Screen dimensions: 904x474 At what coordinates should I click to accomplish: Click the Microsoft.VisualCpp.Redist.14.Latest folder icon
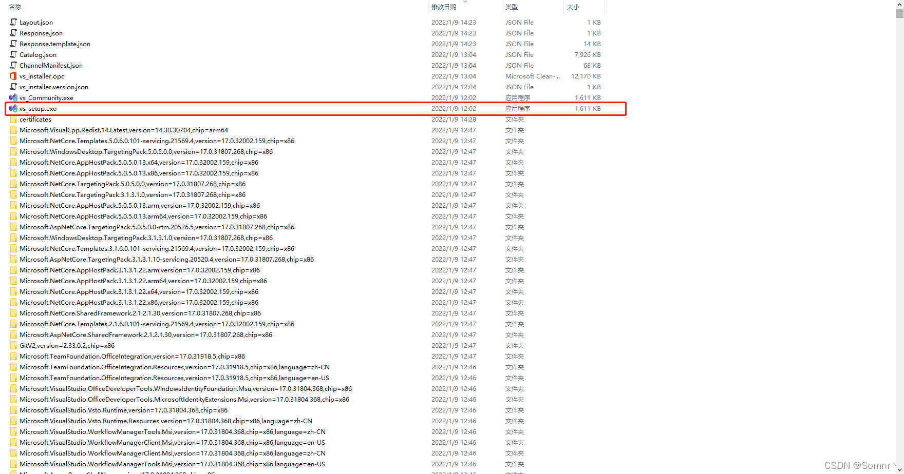tap(13, 130)
